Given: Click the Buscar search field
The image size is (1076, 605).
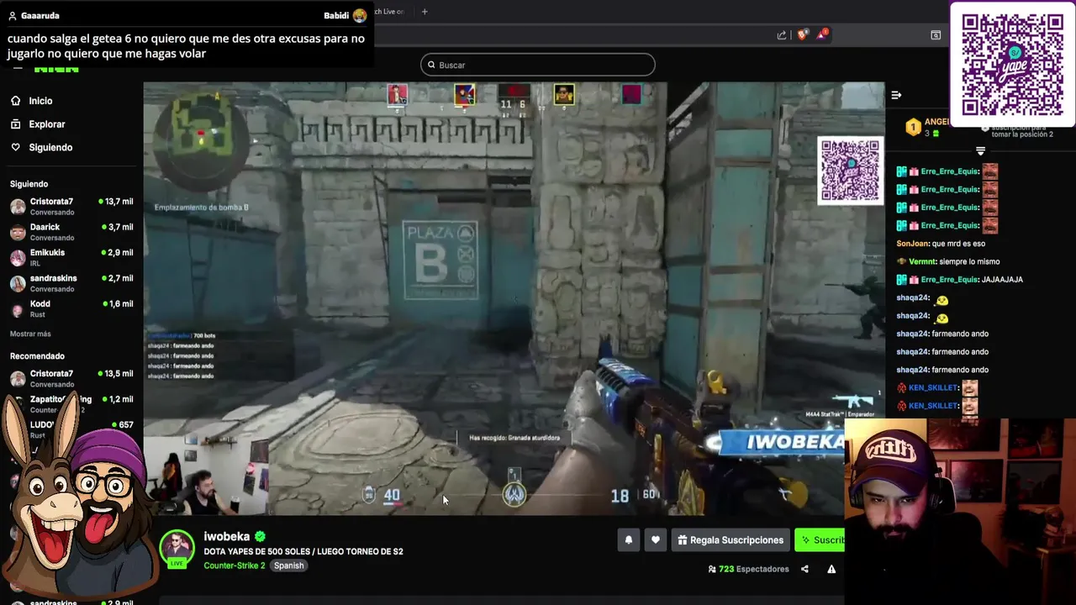Looking at the screenshot, I should [537, 65].
